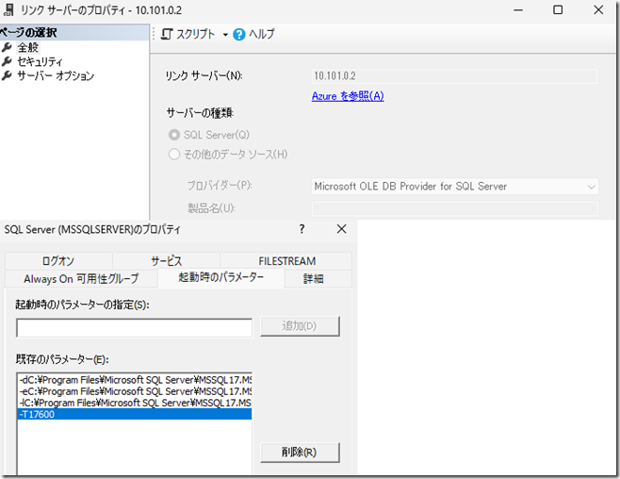Click the スクリプト script icon in toolbar
Screen dimensions: 620x479
coord(167,34)
